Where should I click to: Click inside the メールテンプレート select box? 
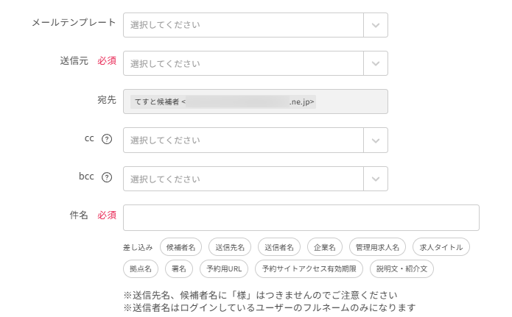coord(243,25)
